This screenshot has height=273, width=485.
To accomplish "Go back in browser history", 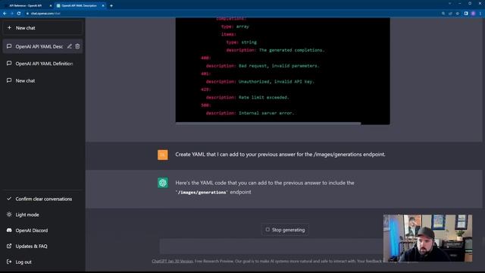I will coord(5,14).
